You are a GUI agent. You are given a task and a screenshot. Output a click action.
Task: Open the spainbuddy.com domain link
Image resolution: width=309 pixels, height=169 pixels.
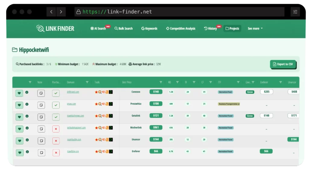coord(74,139)
